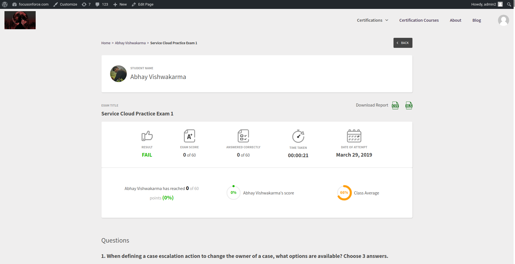Click the 66% Class Average progress ring
Screen dimensions: 515x264
click(x=344, y=193)
